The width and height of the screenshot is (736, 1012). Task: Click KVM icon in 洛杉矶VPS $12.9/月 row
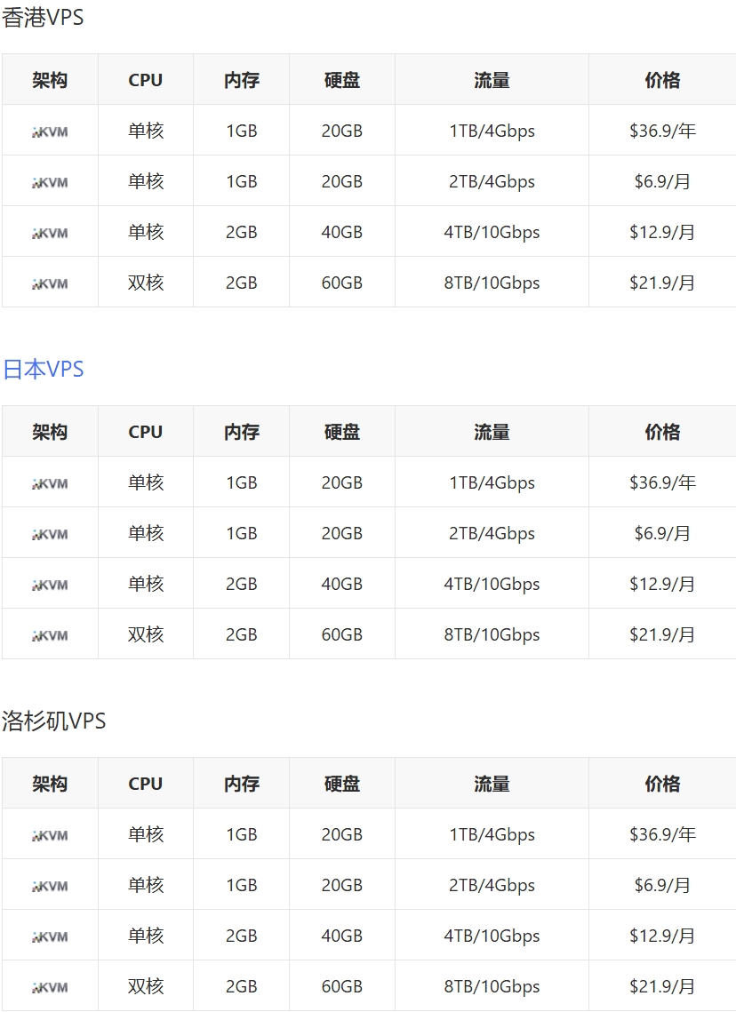click(50, 936)
